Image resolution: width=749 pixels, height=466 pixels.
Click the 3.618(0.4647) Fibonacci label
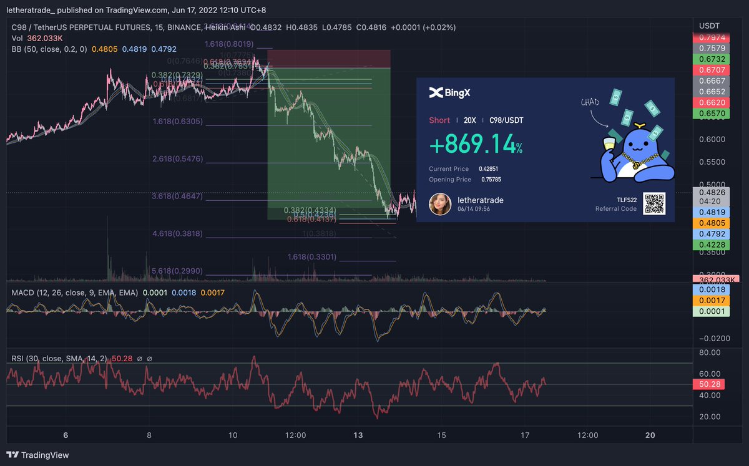point(178,197)
